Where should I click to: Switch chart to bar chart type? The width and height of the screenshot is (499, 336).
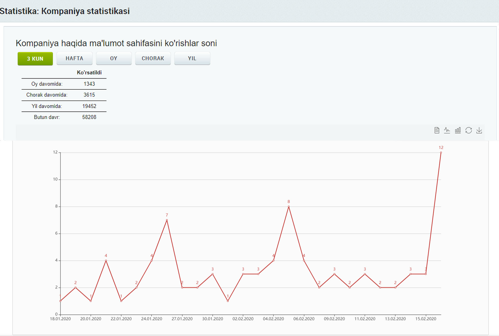pyautogui.click(x=458, y=130)
